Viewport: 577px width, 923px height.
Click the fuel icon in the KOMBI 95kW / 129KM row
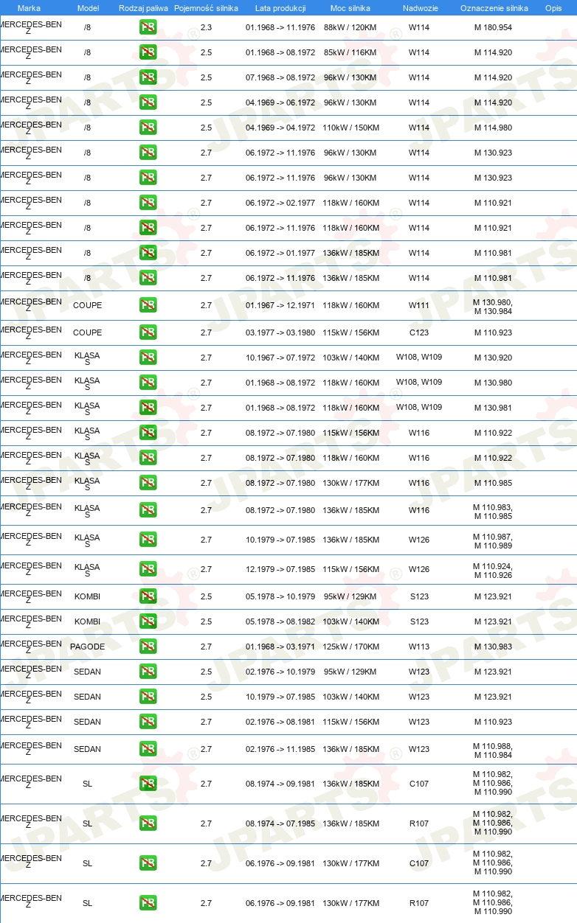[x=148, y=597]
